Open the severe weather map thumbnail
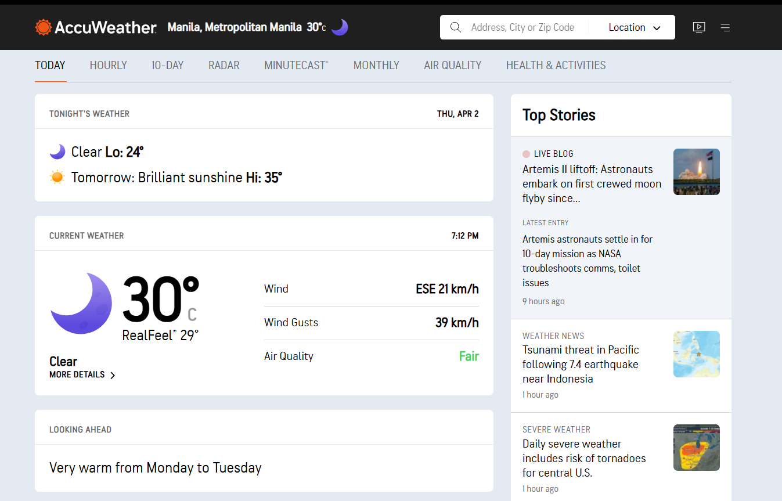The height and width of the screenshot is (501, 782). pos(697,448)
